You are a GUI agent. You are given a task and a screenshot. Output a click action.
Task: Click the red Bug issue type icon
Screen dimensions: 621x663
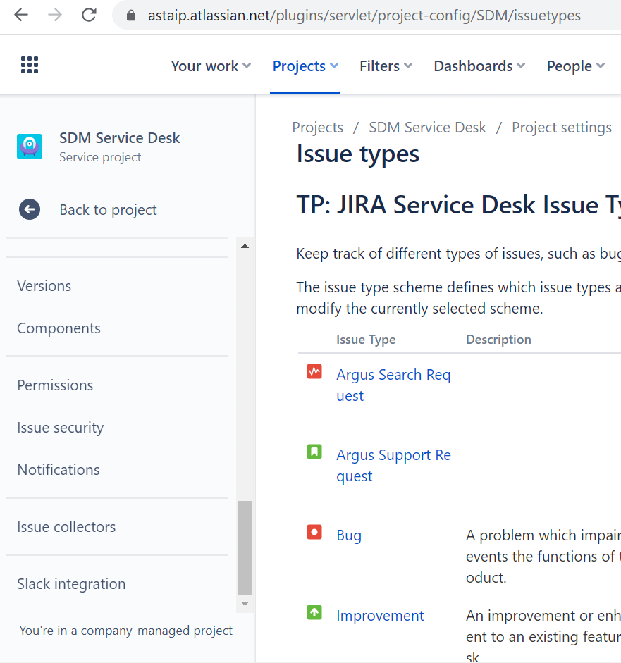pyautogui.click(x=314, y=532)
